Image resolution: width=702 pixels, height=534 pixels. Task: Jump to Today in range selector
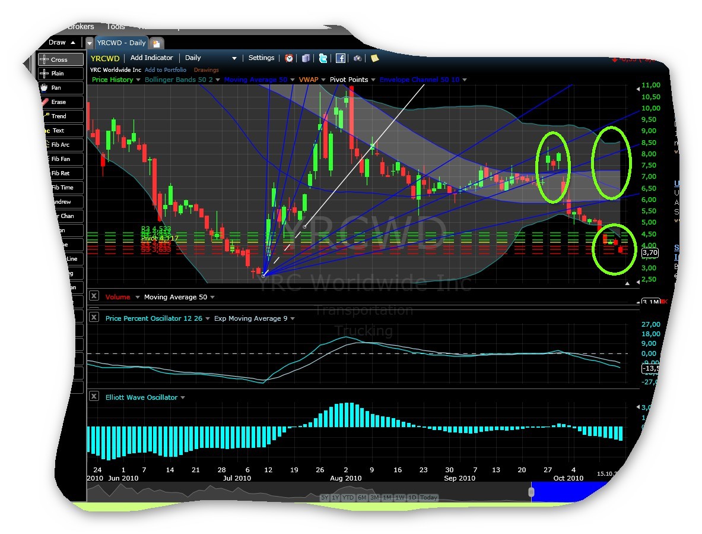coord(428,497)
